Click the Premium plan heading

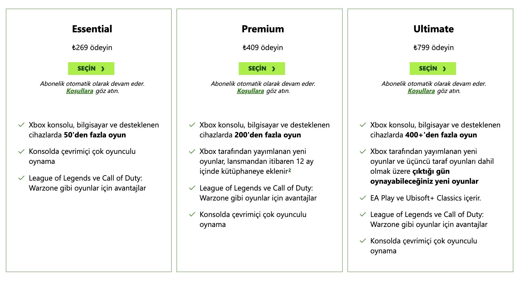(x=263, y=29)
